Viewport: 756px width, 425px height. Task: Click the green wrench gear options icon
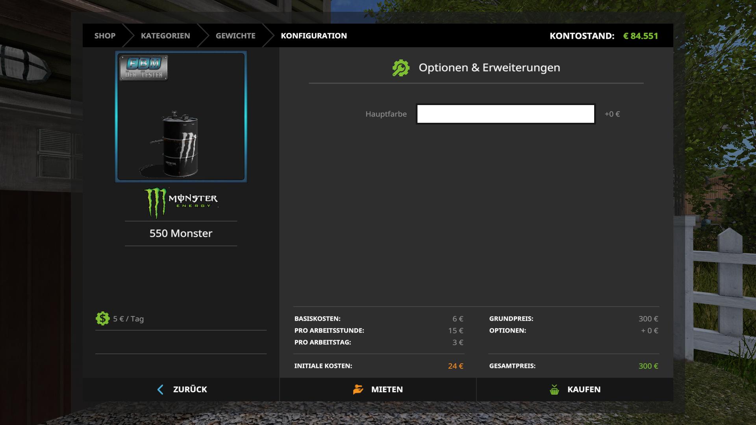(401, 68)
